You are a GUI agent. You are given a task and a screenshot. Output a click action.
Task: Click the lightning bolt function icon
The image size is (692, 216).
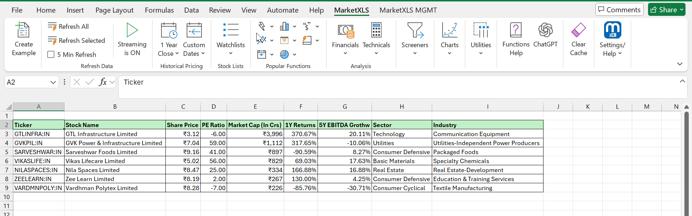coord(262,26)
